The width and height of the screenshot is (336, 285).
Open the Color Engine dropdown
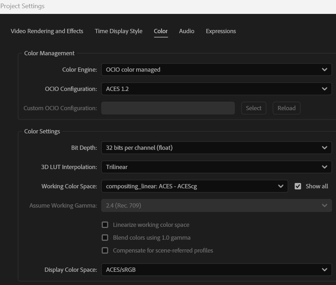click(x=216, y=70)
